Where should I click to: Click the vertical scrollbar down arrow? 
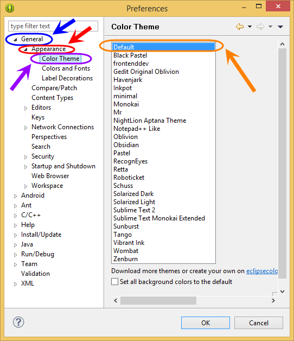(x=282, y=292)
